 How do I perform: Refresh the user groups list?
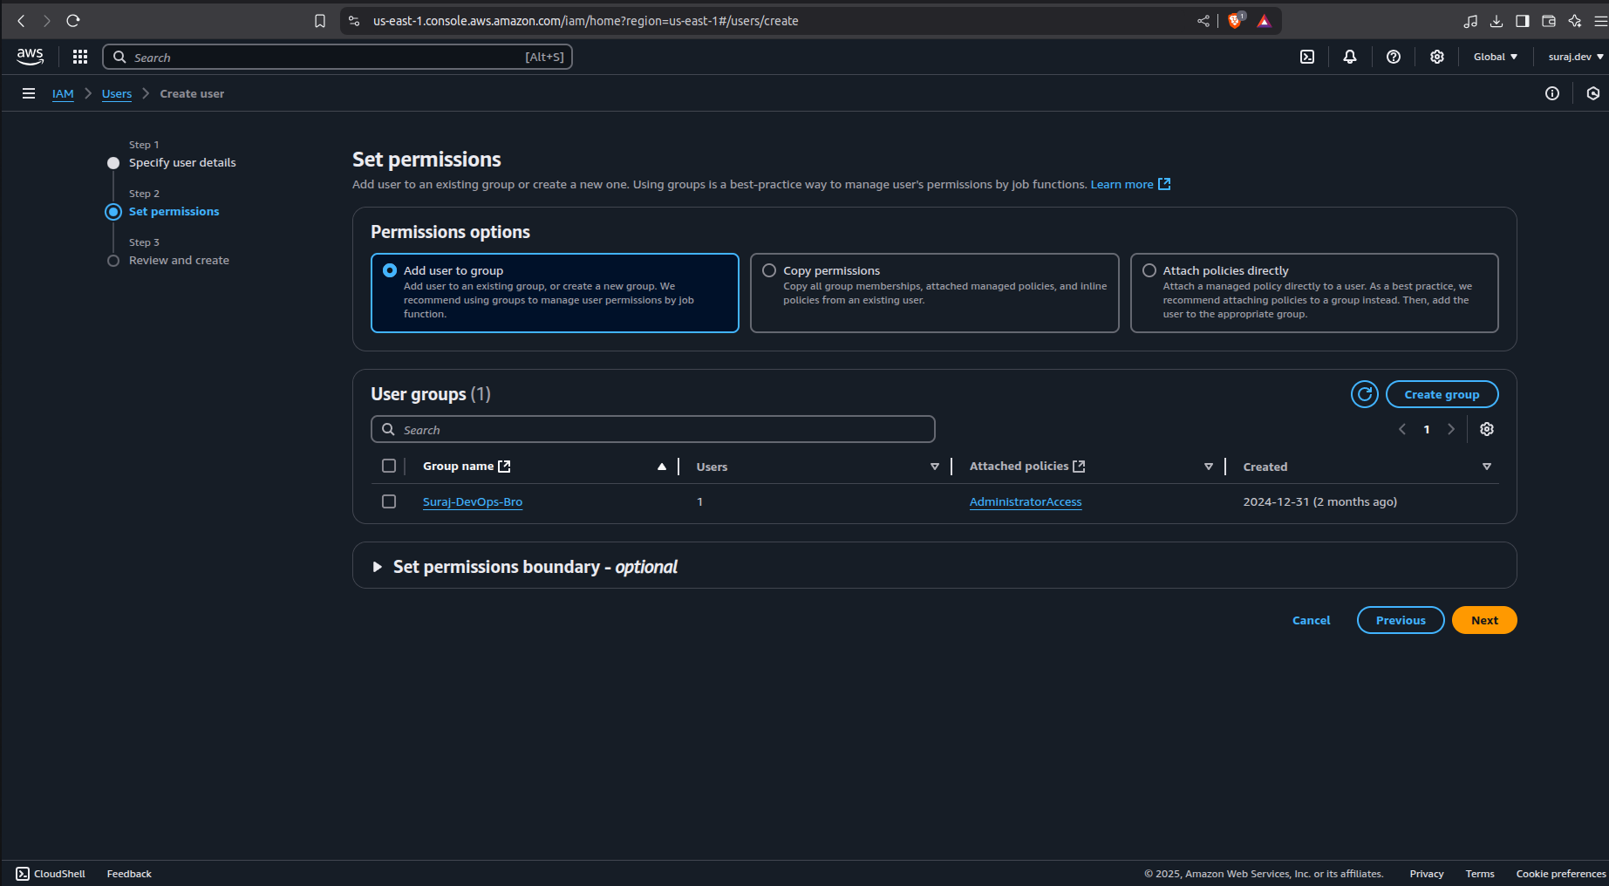coord(1365,394)
